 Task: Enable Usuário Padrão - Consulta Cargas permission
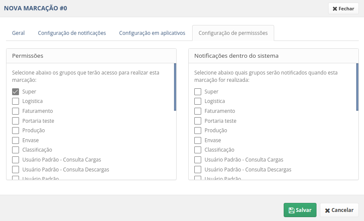16,160
